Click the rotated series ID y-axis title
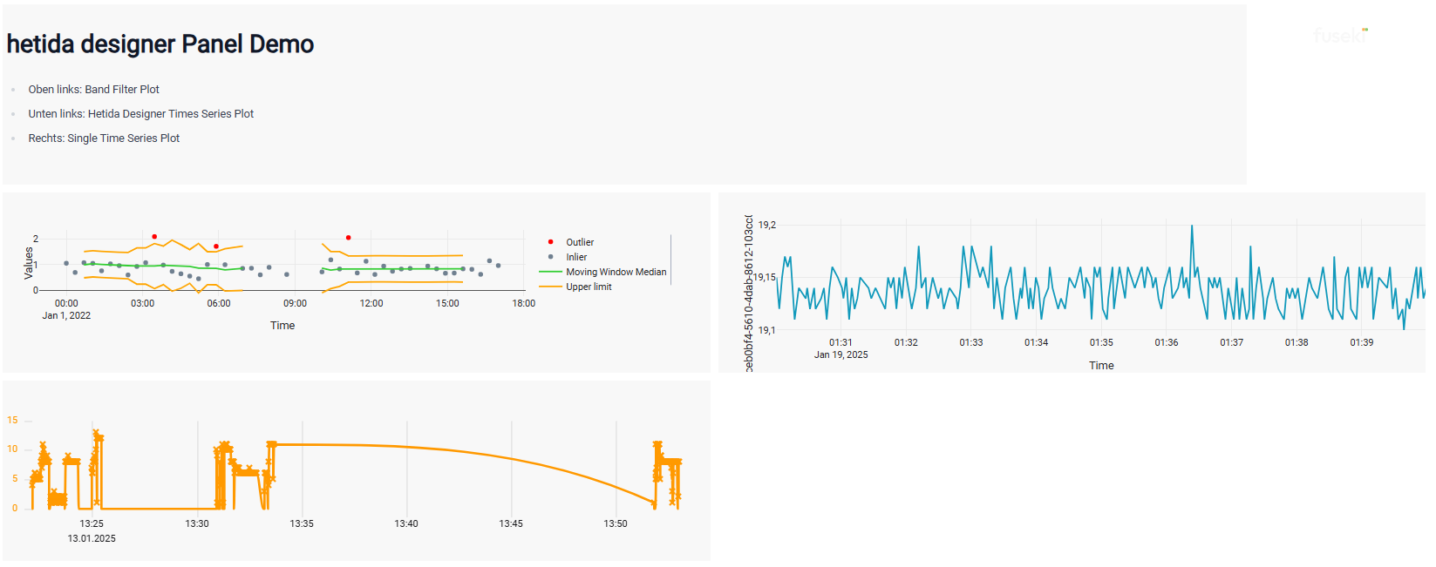The image size is (1436, 567). 748,294
